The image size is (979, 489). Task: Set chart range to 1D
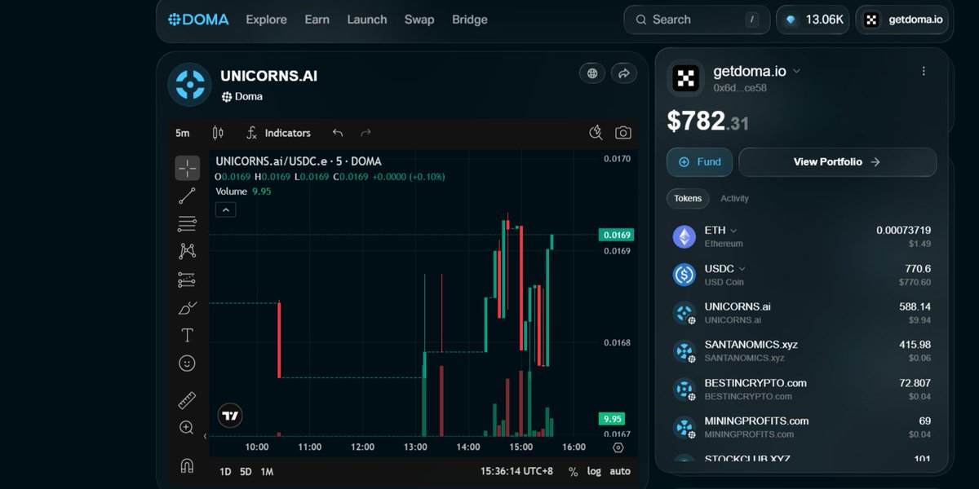tap(225, 471)
